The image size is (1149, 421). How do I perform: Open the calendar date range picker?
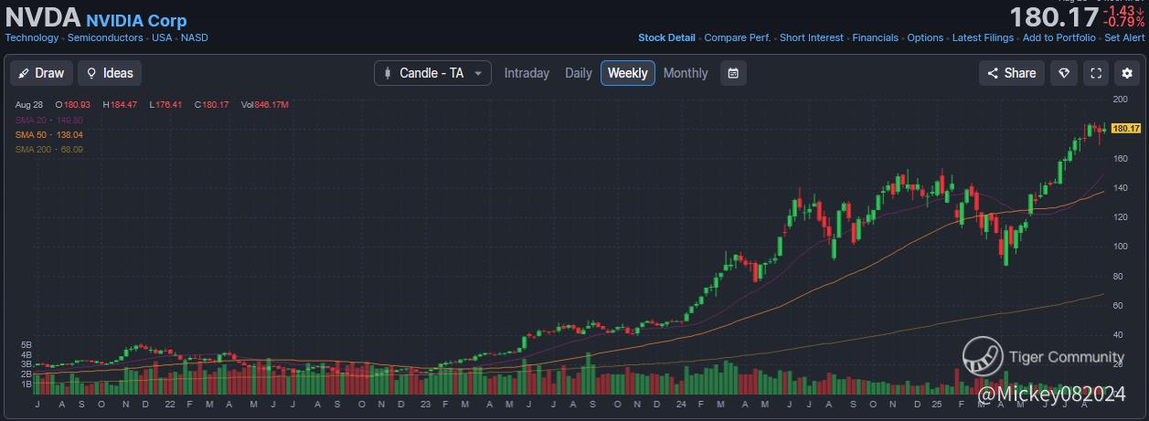tap(733, 73)
